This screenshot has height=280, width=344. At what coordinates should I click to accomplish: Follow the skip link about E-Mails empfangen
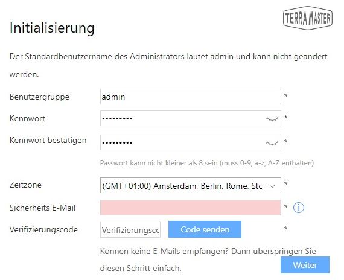coord(208,259)
